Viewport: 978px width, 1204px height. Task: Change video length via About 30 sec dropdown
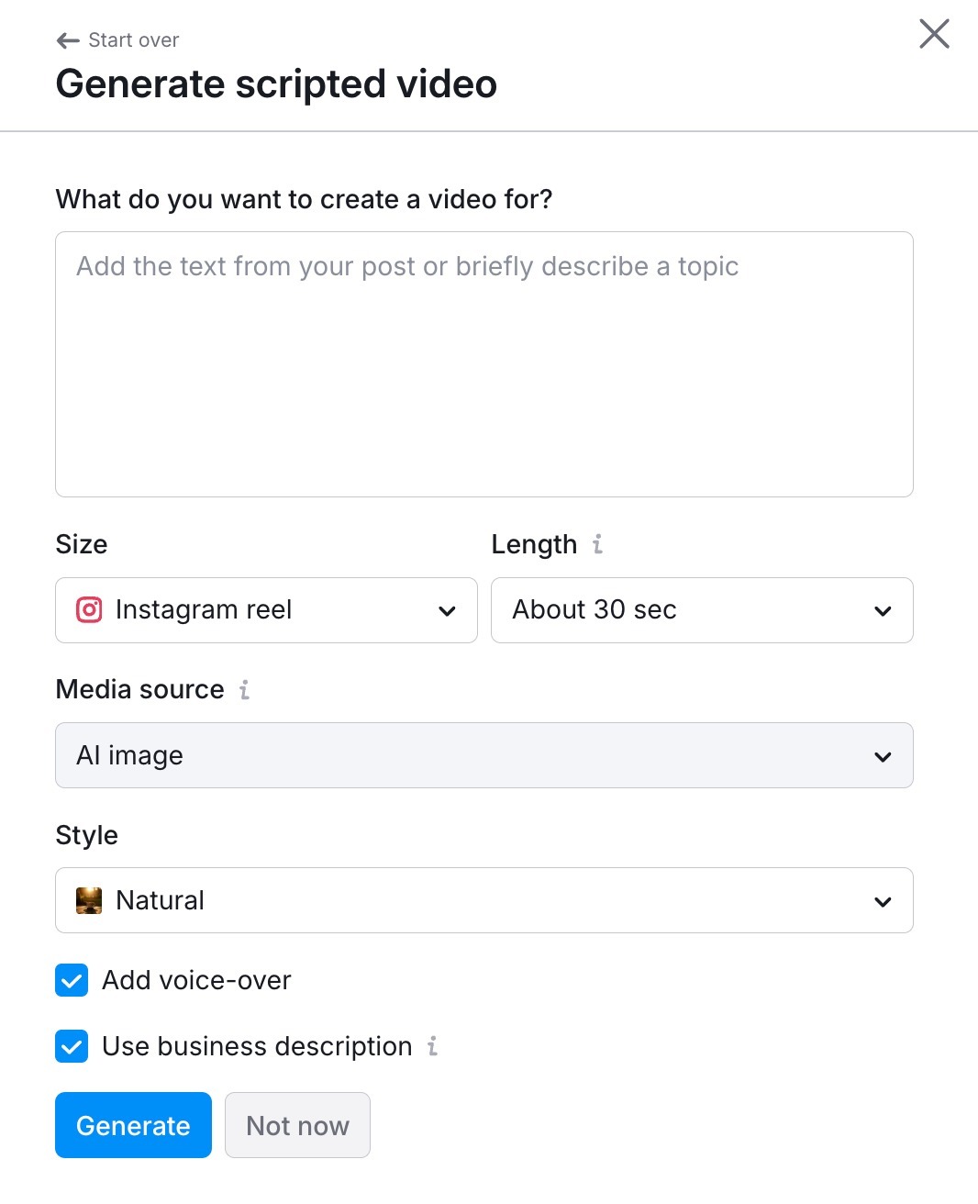(x=702, y=610)
